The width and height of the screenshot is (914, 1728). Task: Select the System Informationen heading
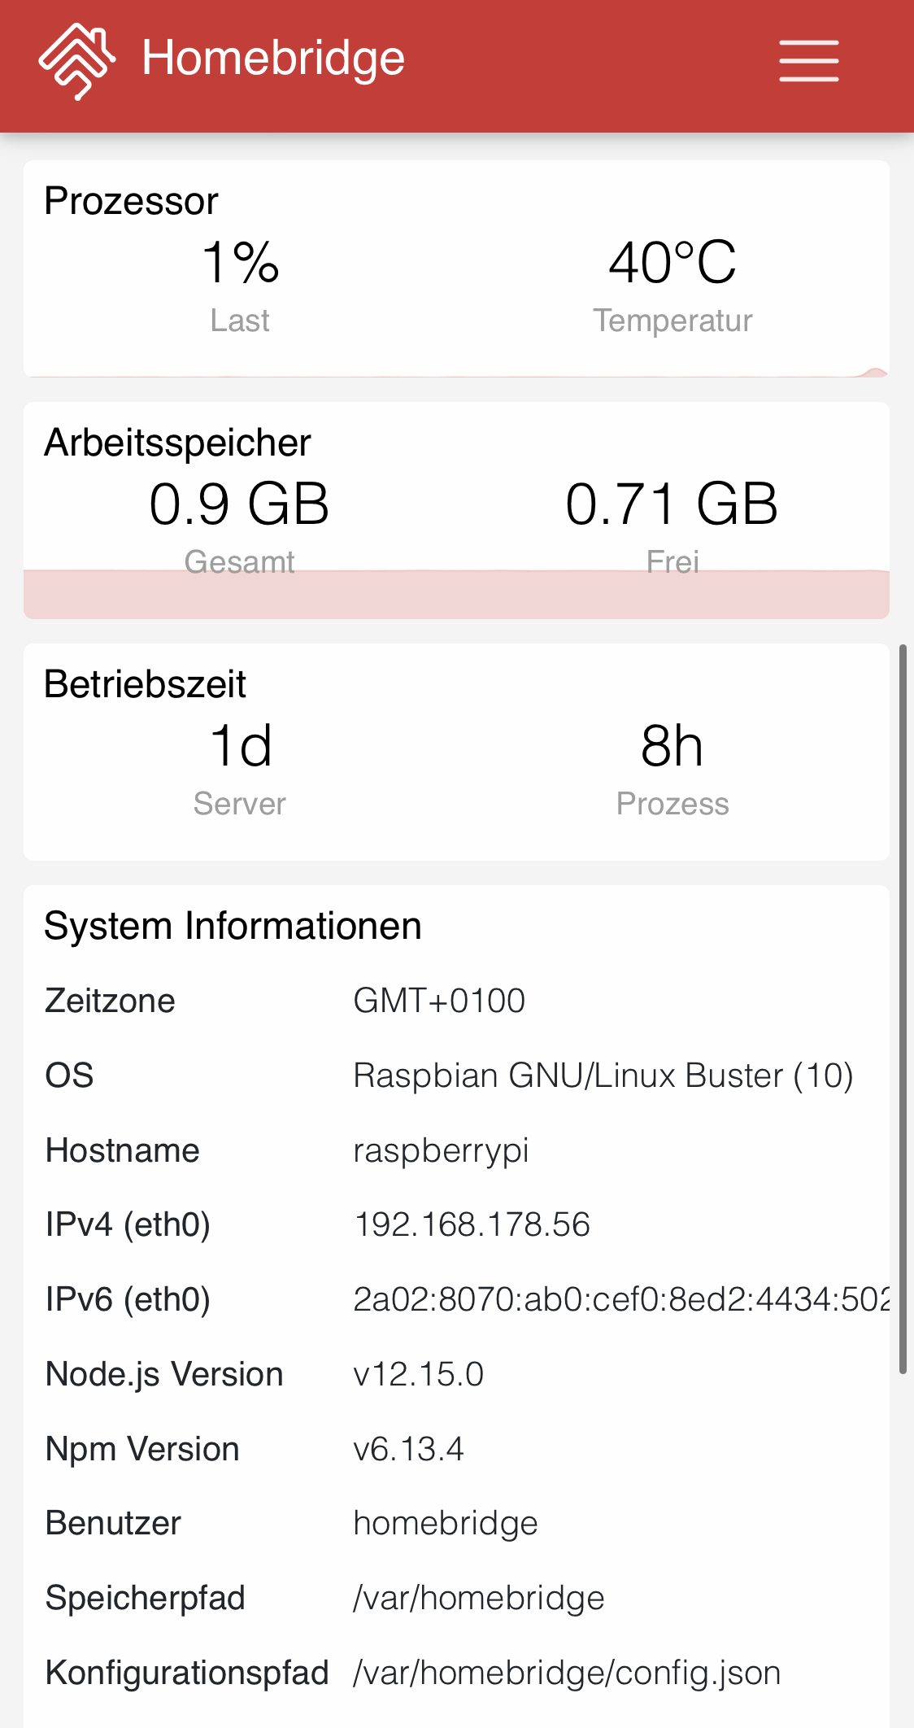click(x=233, y=926)
